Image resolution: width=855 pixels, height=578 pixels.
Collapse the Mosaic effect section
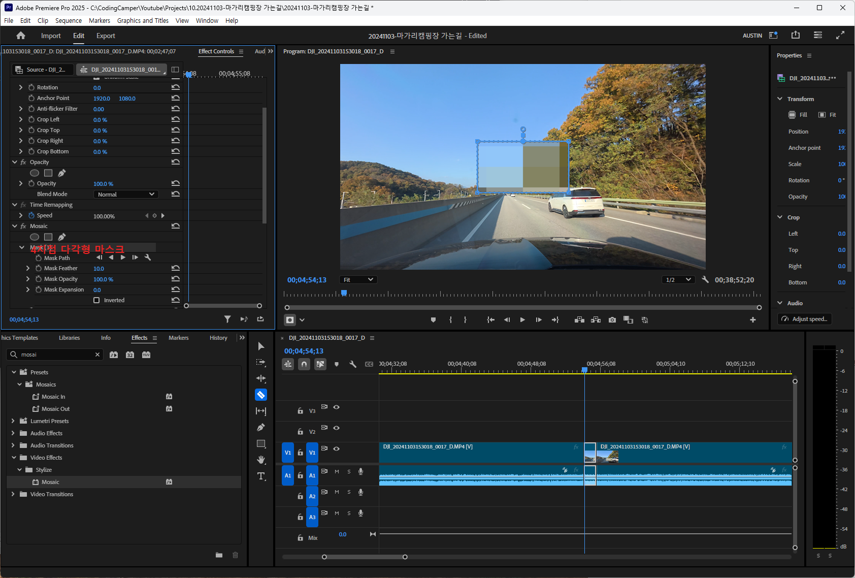(x=15, y=226)
